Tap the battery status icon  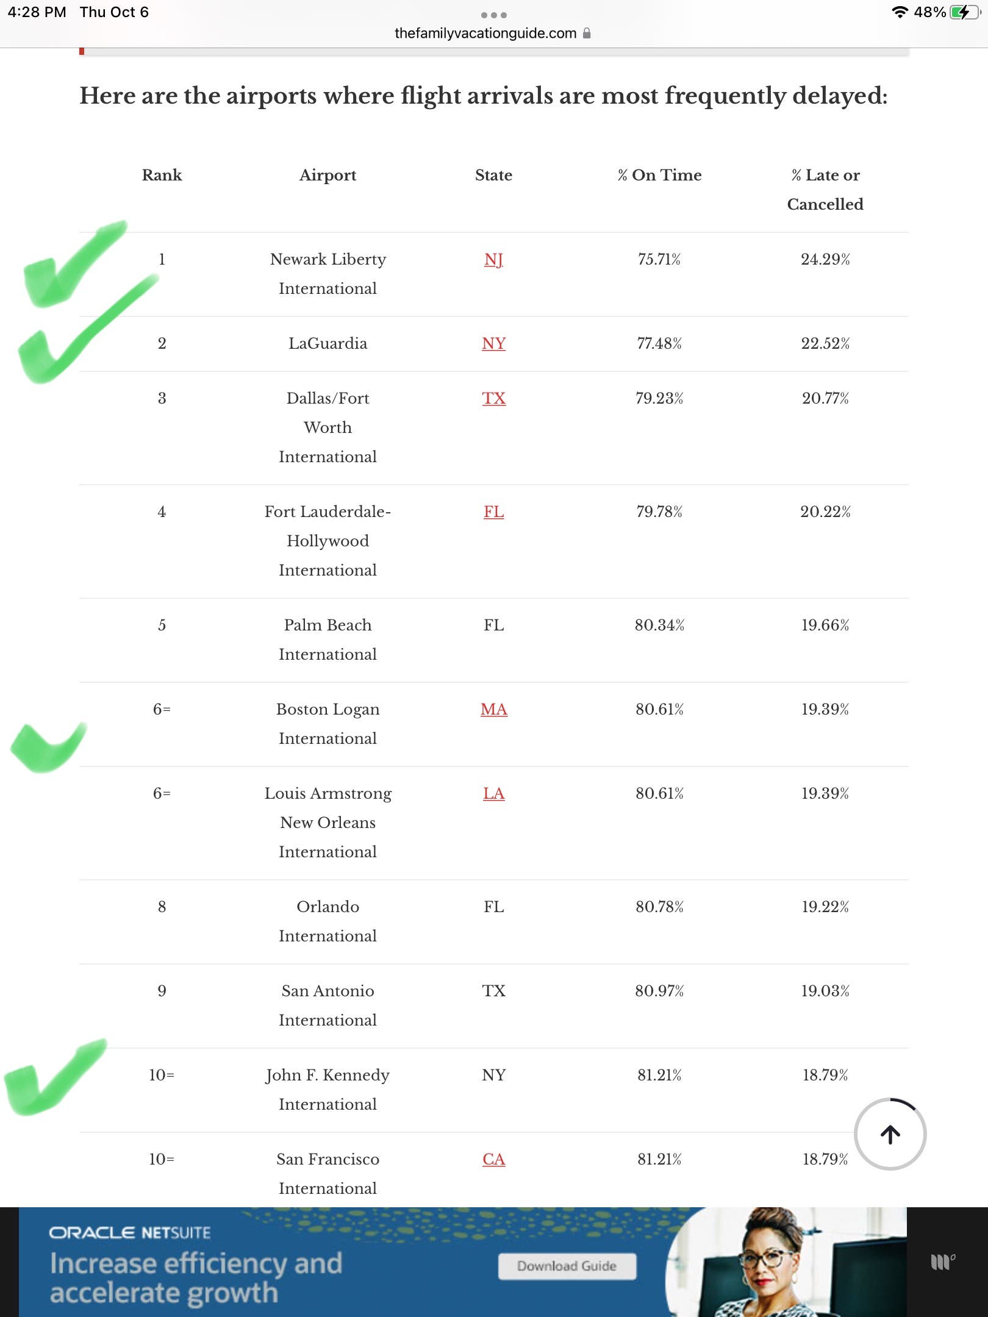[965, 12]
